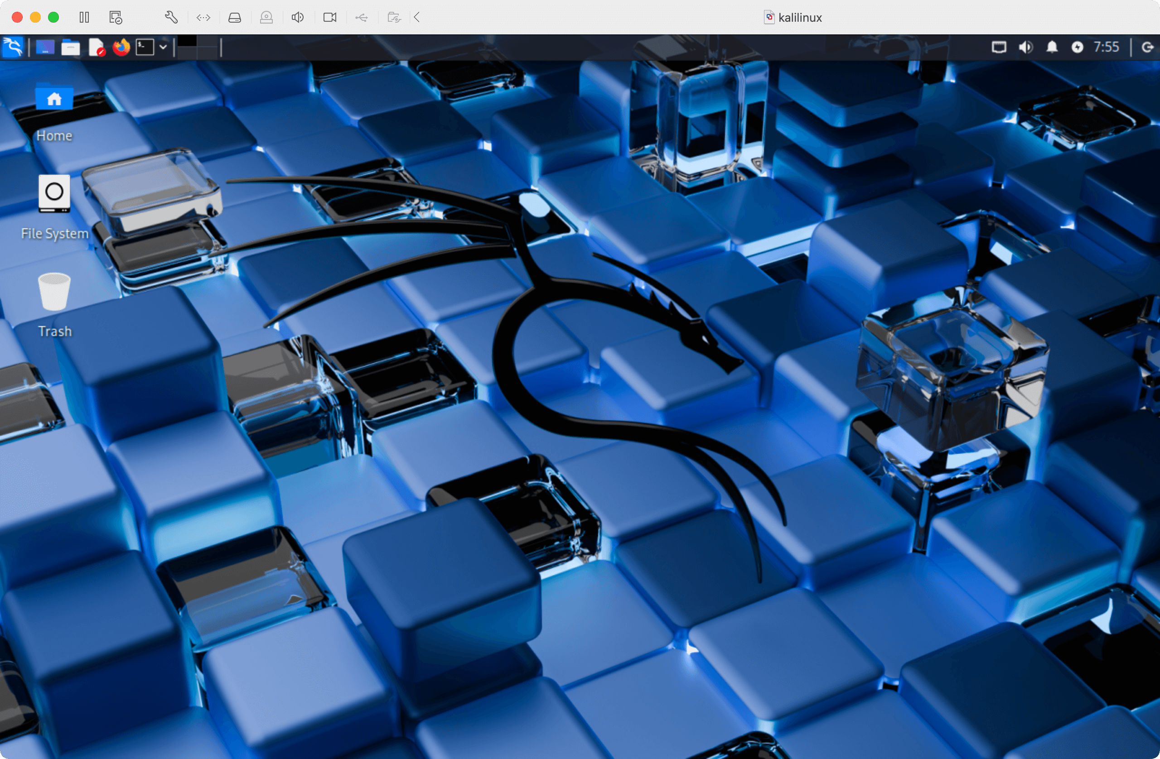Toggle USB device sharing in the toolbar
This screenshot has width=1160, height=759.
click(361, 18)
